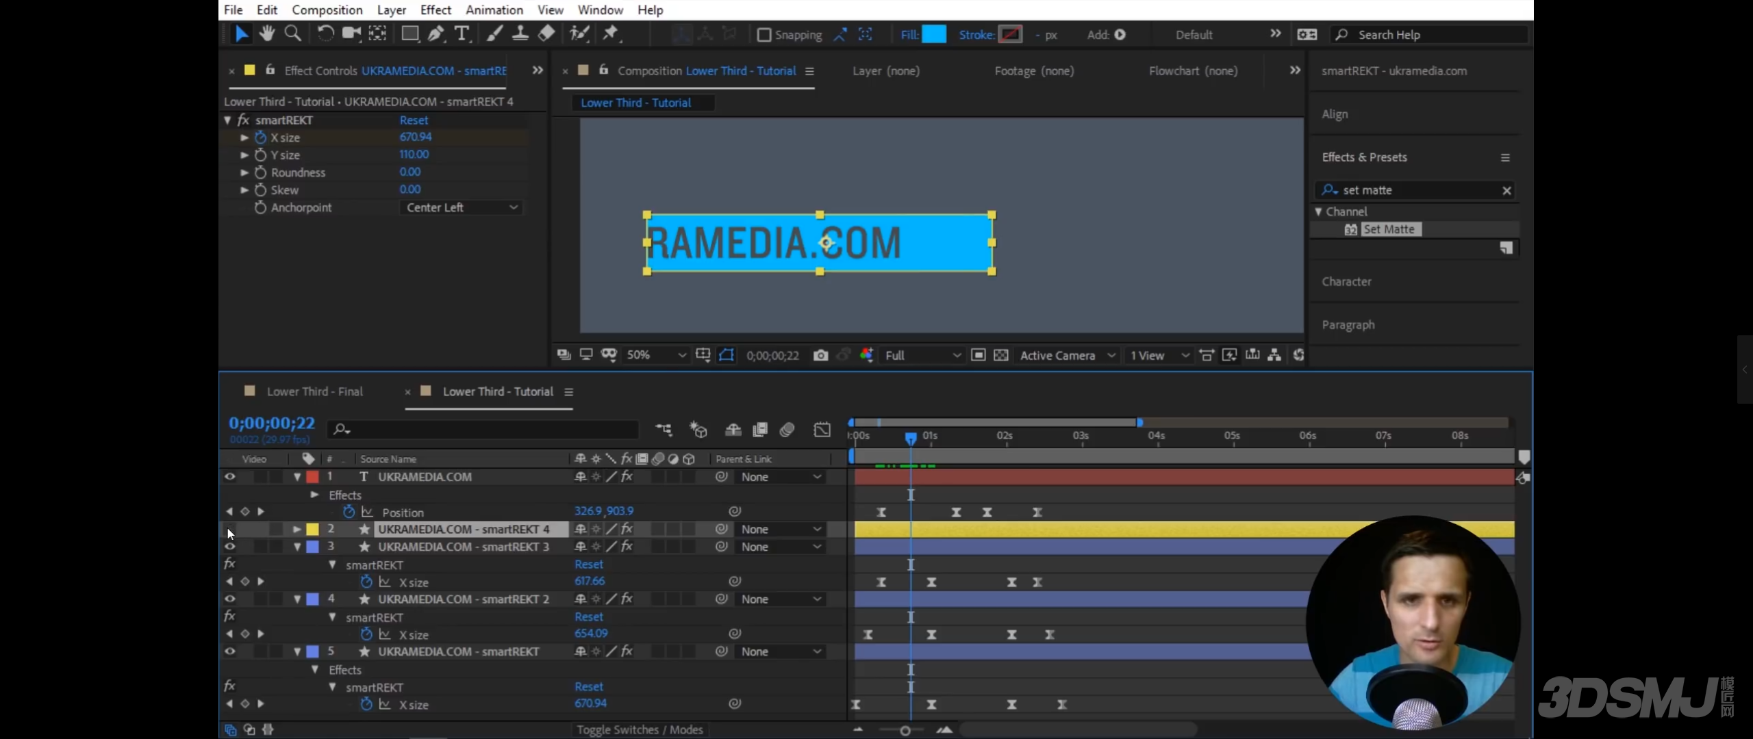Toggle the Position stopwatch on layer 1
The width and height of the screenshot is (1753, 739).
coord(349,512)
